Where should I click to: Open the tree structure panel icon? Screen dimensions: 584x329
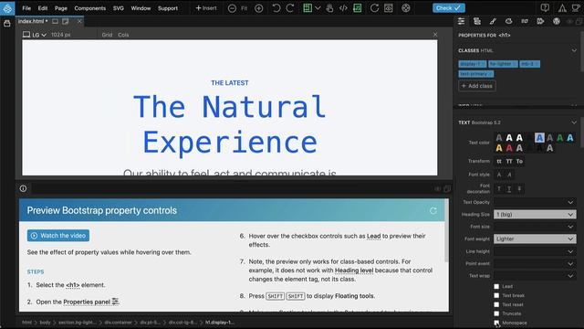coord(476,21)
